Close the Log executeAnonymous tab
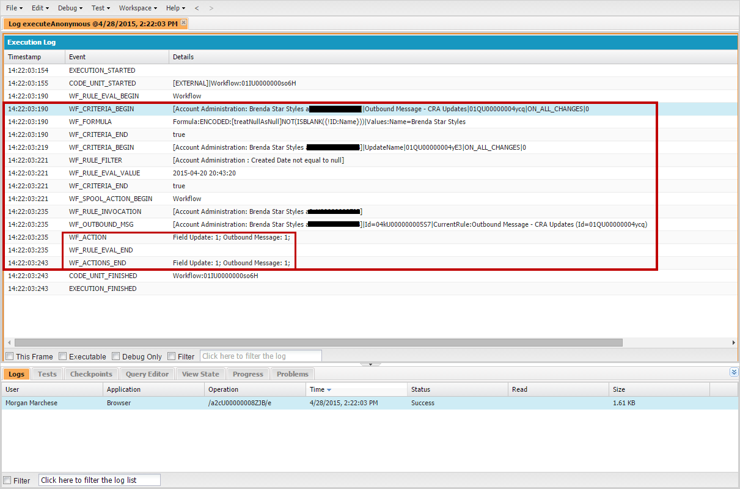Image resolution: width=740 pixels, height=489 pixels. (x=183, y=23)
